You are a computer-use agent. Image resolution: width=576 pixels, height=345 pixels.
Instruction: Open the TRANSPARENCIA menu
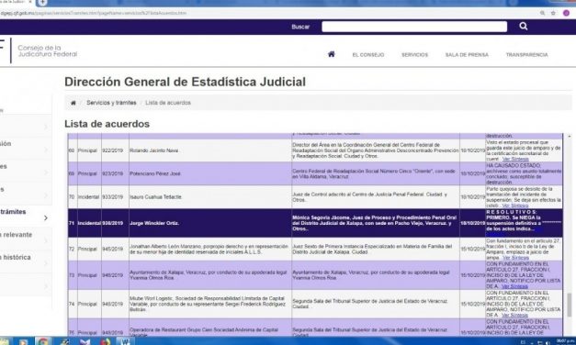click(x=526, y=55)
